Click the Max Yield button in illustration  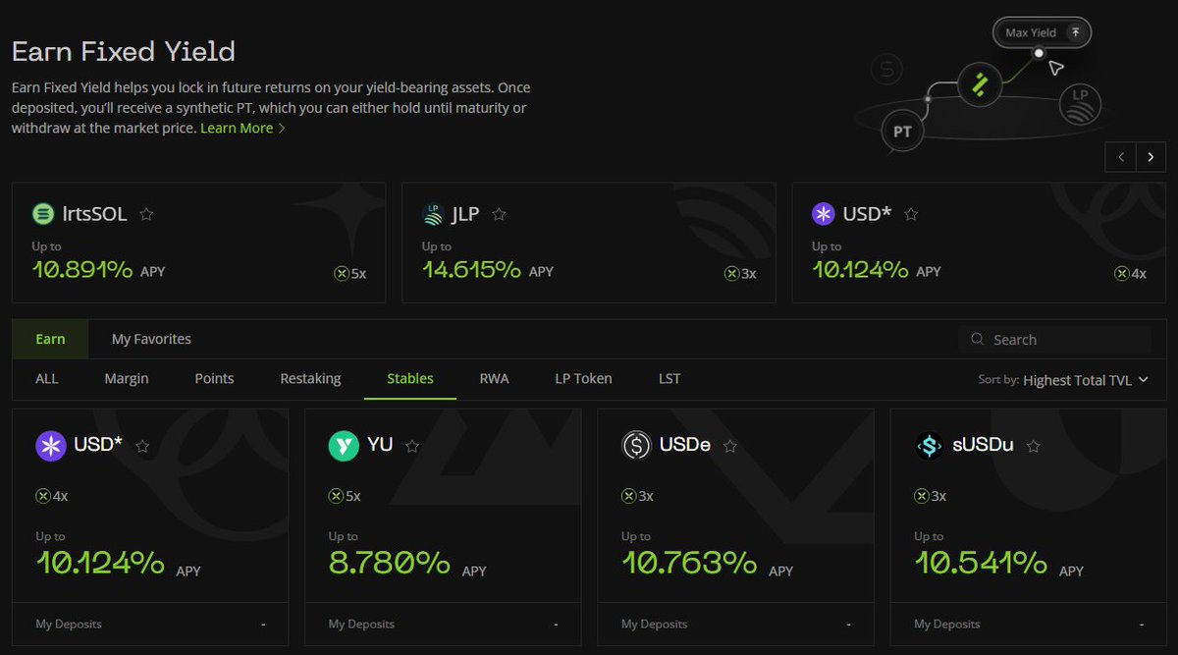1042,32
